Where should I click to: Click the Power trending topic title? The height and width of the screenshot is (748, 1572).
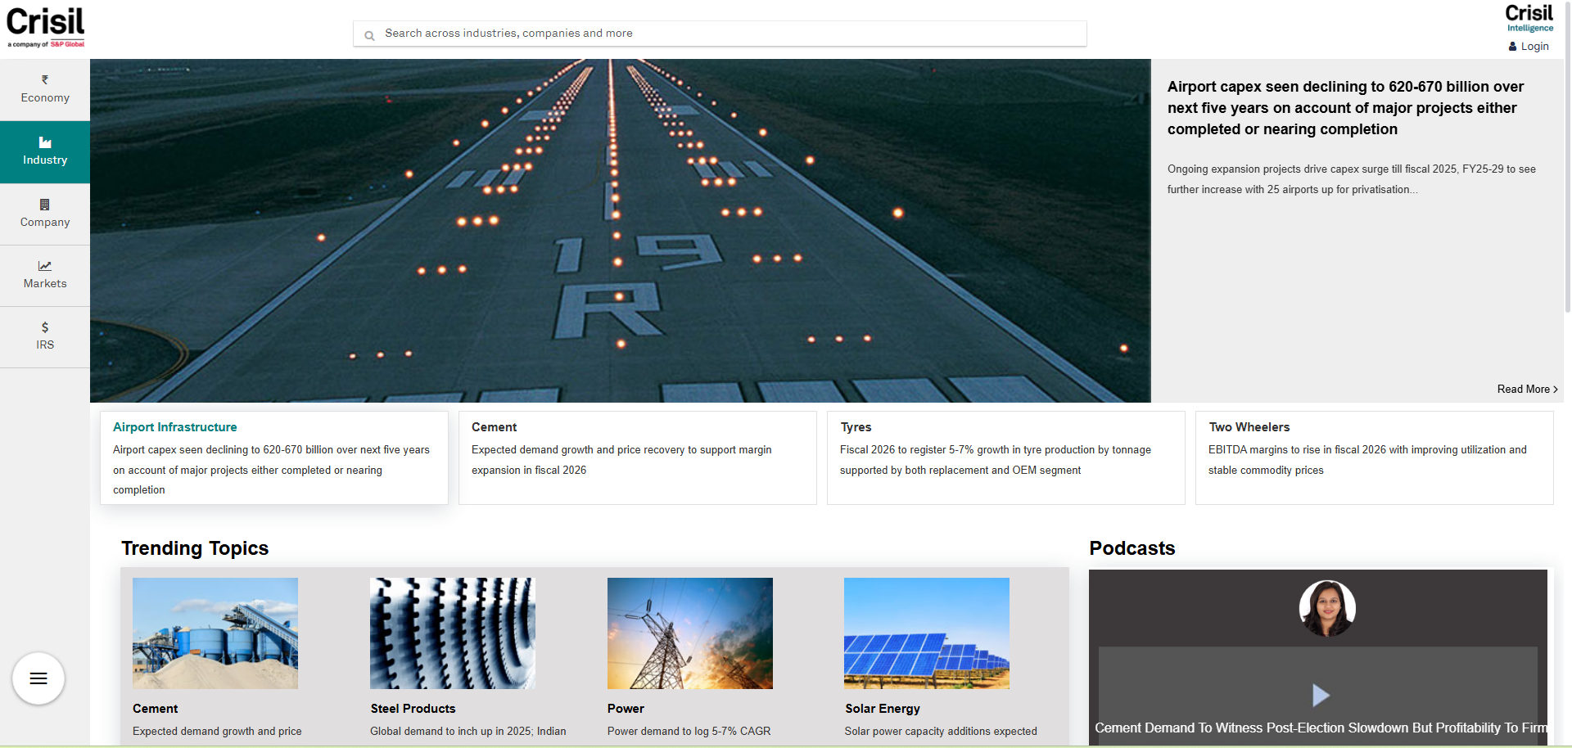click(626, 709)
